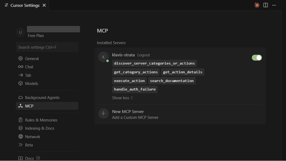Click get_action_details tool chip
Screen dimensions: 286x161
click(x=182, y=72)
